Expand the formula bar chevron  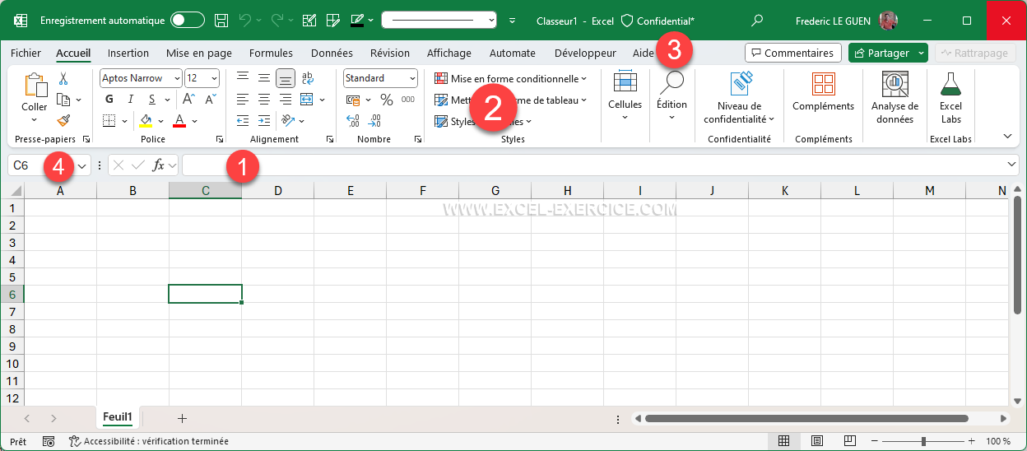coord(1012,165)
